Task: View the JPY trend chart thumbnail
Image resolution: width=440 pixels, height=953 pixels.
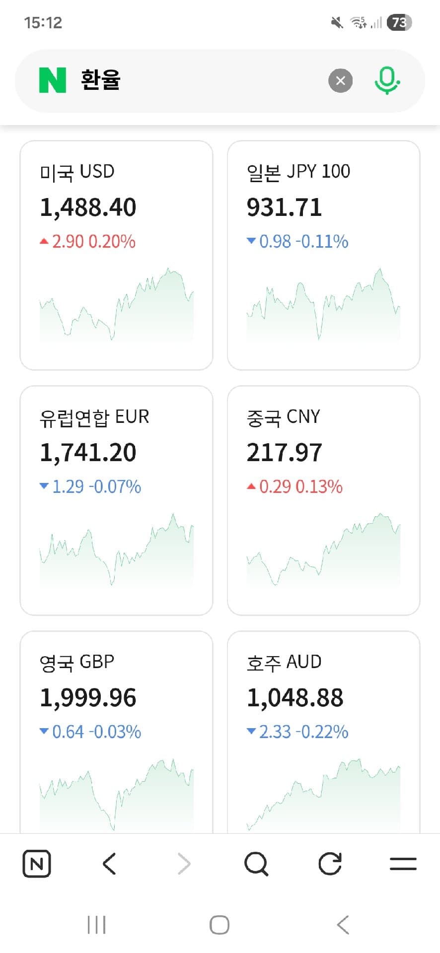Action: pyautogui.click(x=323, y=305)
